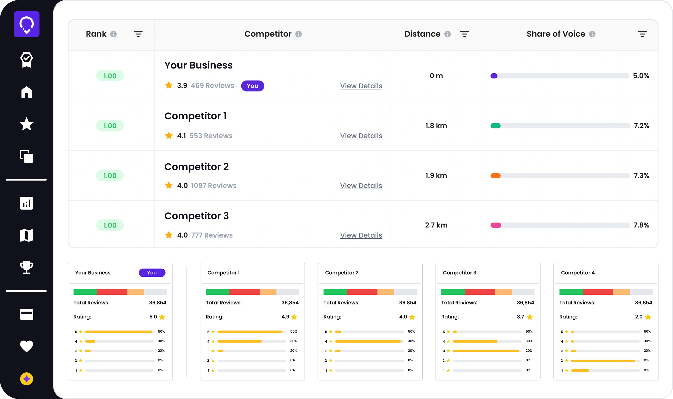This screenshot has height=399, width=673.
Task: Open the map sidebar icon
Action: [26, 235]
